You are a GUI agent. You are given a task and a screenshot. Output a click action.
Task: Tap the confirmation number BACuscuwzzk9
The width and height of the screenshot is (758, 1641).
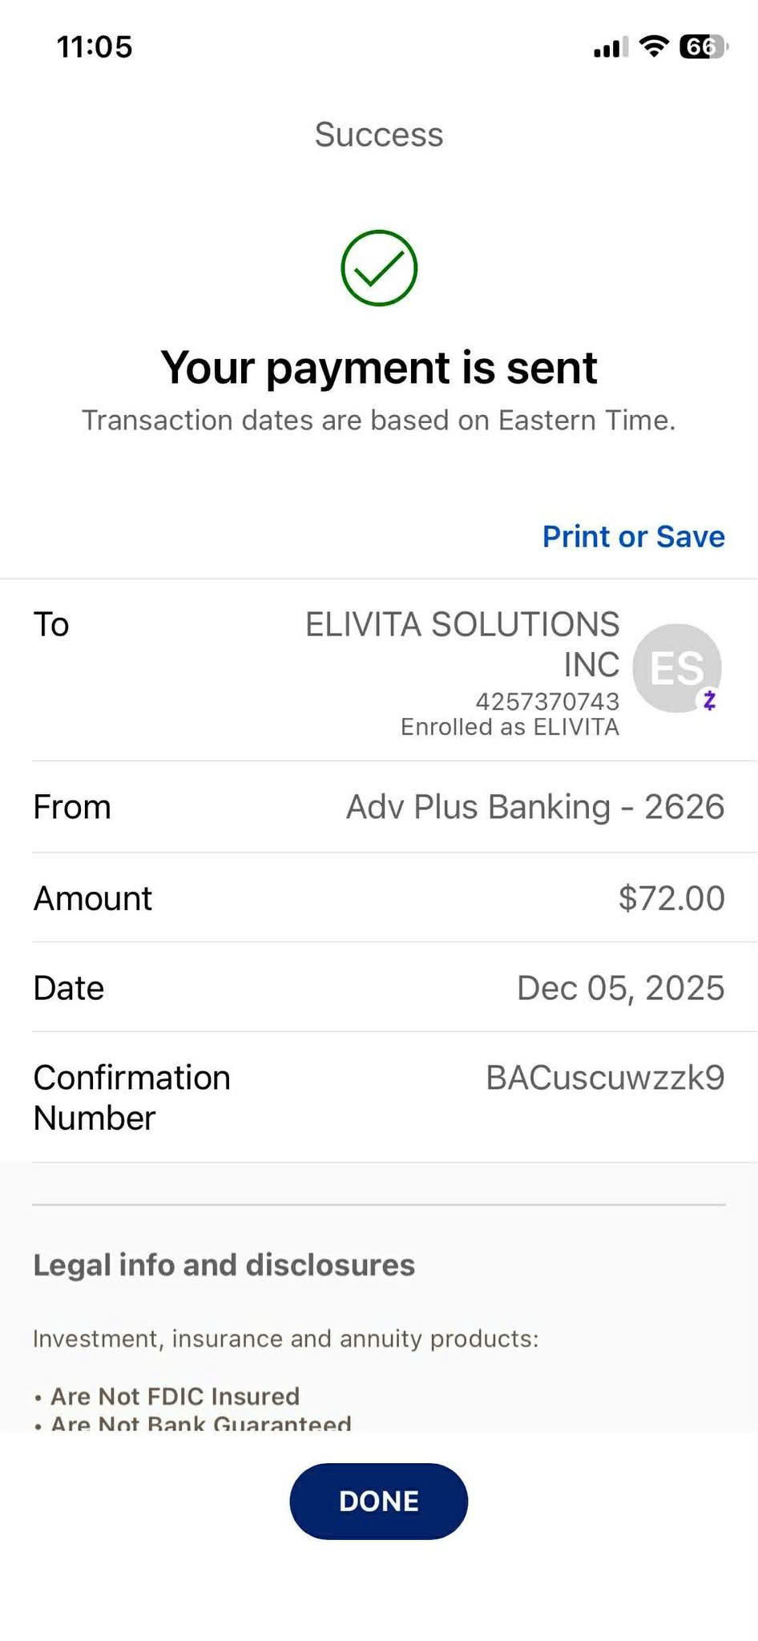pyautogui.click(x=605, y=1078)
